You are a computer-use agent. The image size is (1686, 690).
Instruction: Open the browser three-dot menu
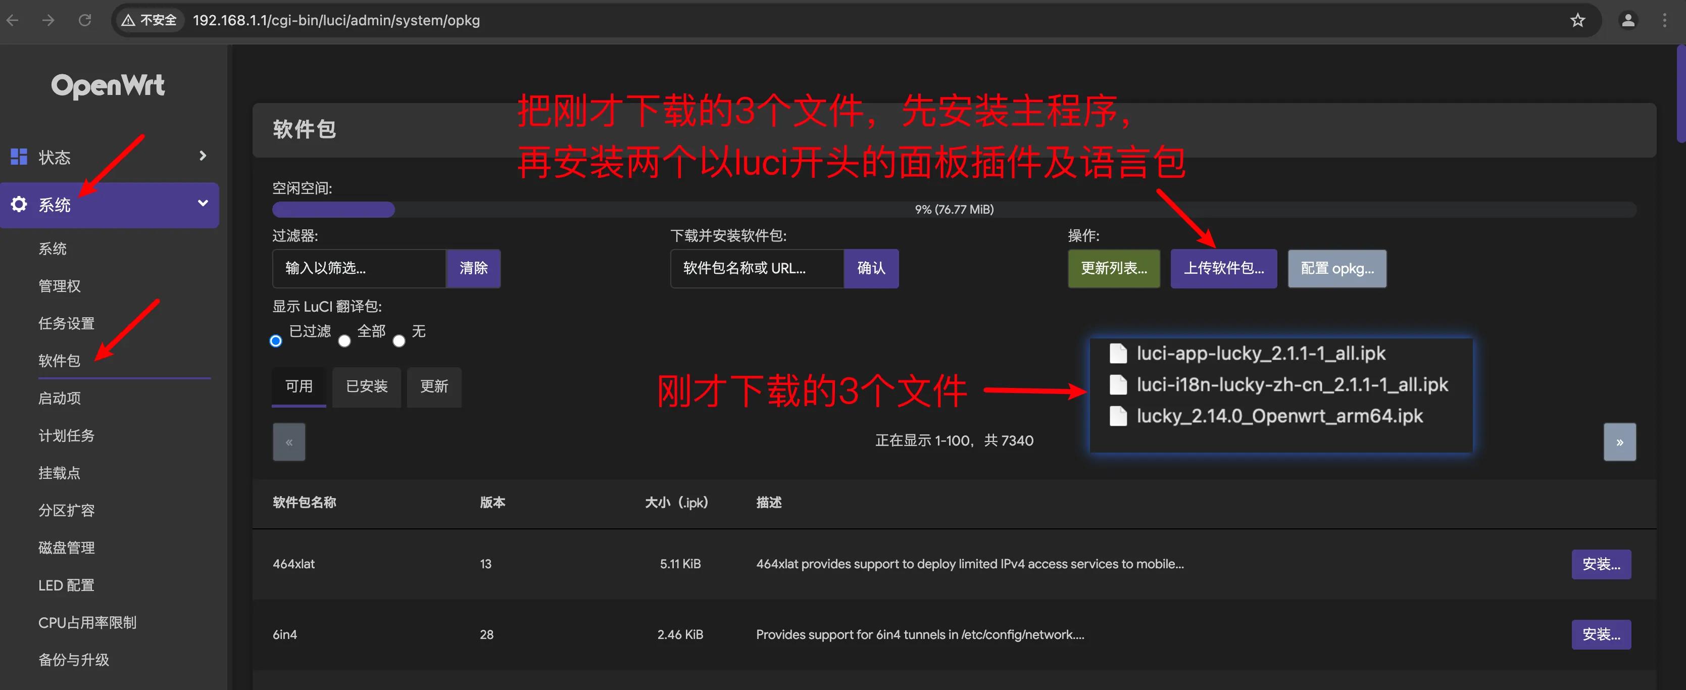(x=1664, y=20)
